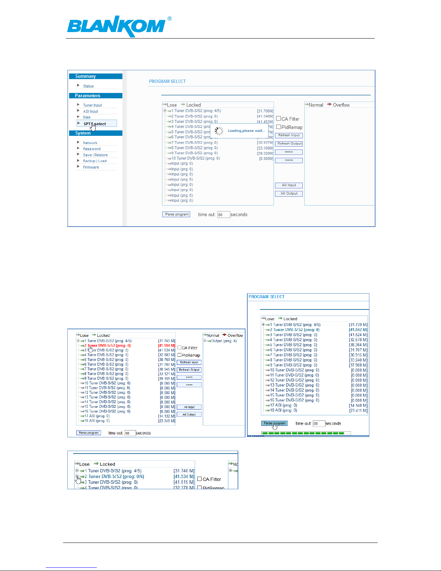Click the green Normal arrow icon in top screenshot

[x=307, y=104]
